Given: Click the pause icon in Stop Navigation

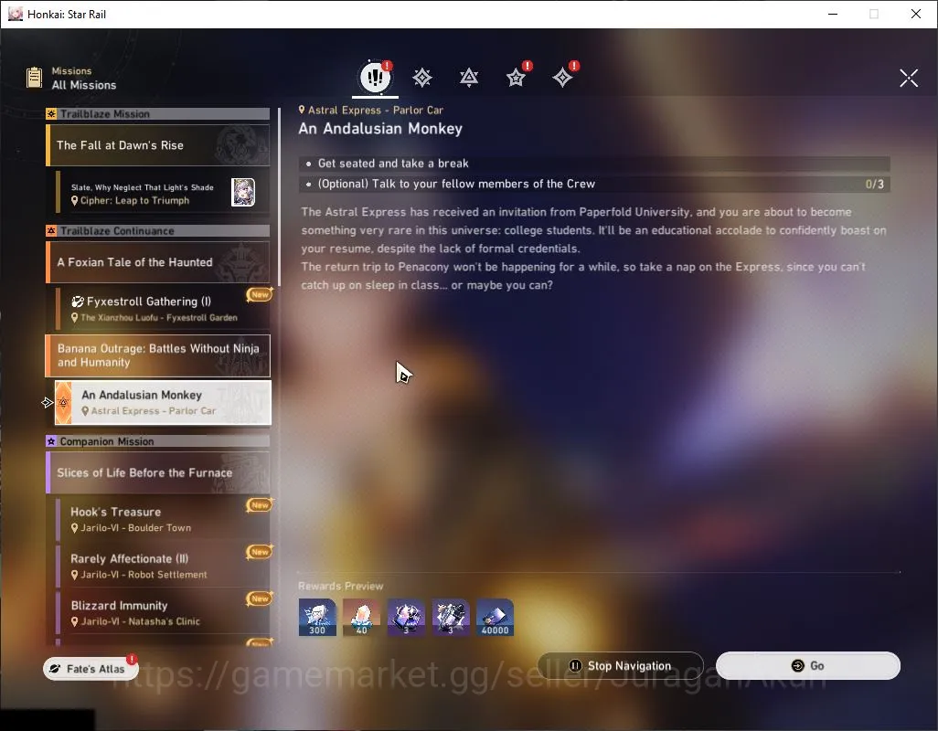Looking at the screenshot, I should [x=575, y=665].
